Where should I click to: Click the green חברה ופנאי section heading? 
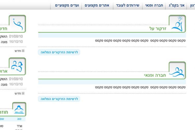click(x=155, y=75)
